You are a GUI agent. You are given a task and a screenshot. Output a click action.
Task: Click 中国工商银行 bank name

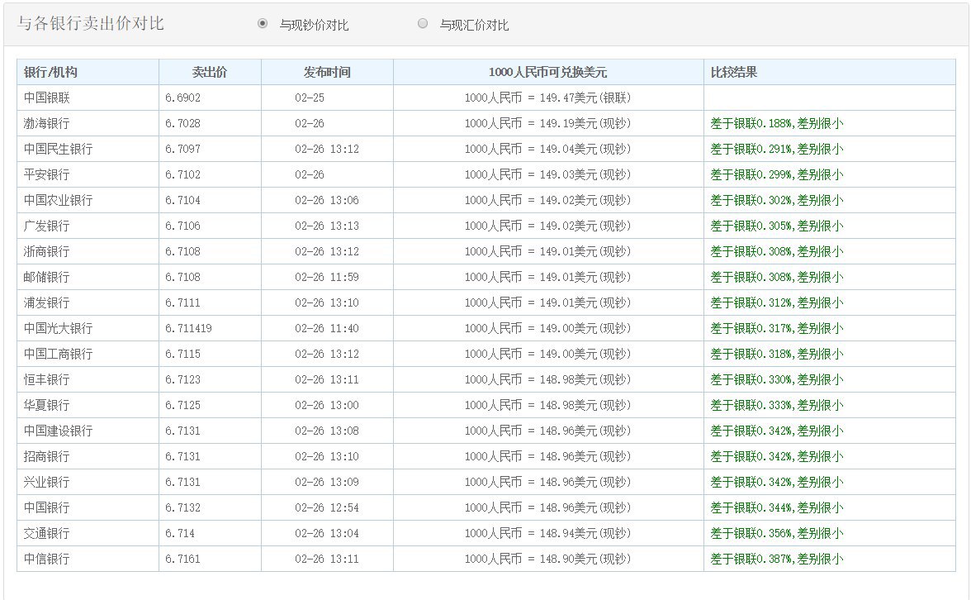click(x=59, y=354)
